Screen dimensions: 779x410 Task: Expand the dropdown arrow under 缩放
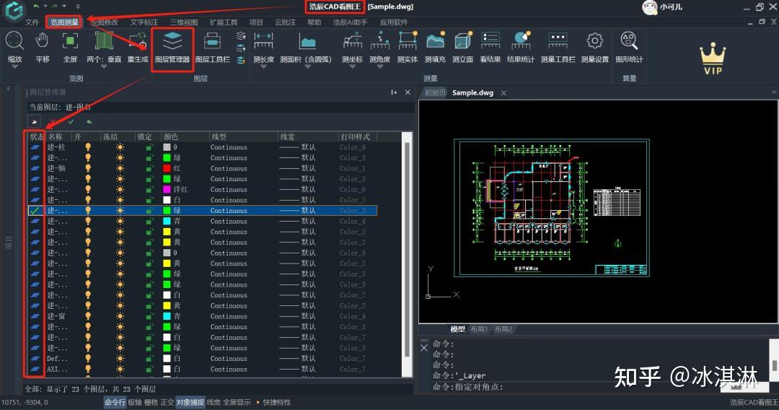tap(14, 66)
